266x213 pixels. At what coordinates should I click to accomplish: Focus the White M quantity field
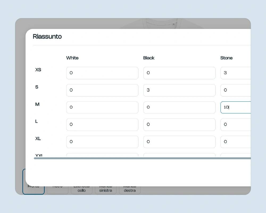tap(102, 107)
